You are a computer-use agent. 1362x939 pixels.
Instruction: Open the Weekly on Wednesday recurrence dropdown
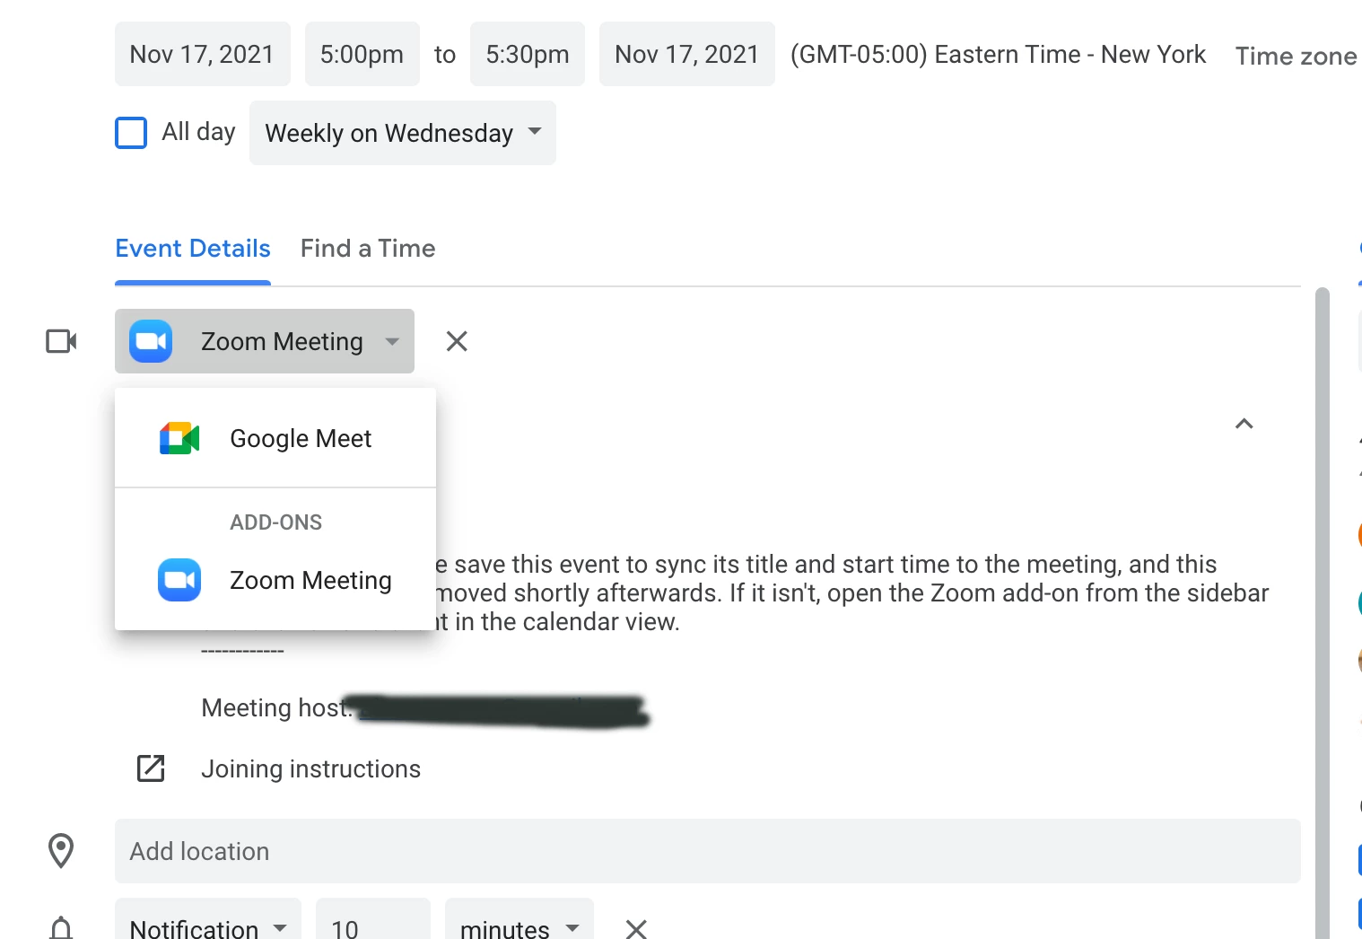(x=403, y=133)
